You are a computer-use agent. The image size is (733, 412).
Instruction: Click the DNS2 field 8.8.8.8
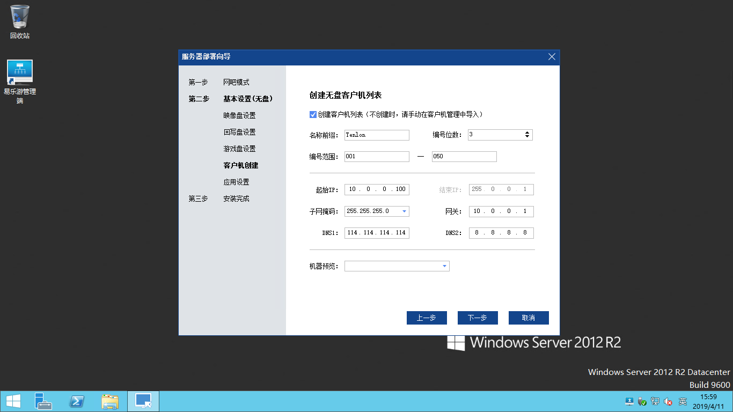tap(501, 233)
